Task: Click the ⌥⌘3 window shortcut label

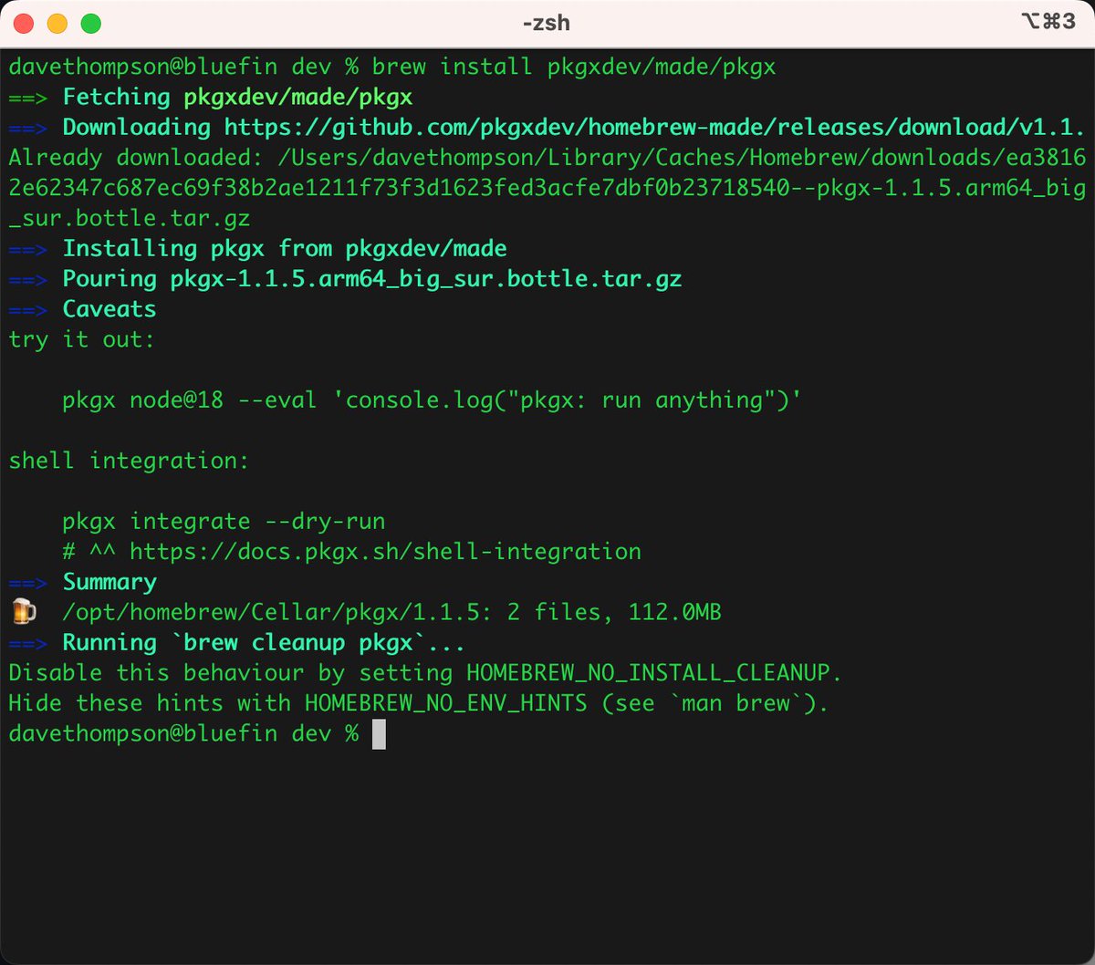Action: 1047,23
